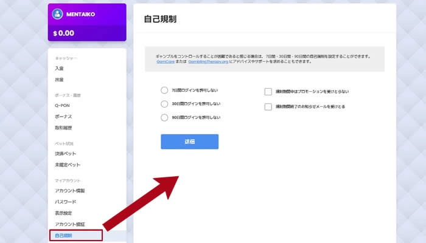Screen dimensions: 426x243
Task: Navigate to アカウント情報 page
Action: pyautogui.click(x=69, y=191)
